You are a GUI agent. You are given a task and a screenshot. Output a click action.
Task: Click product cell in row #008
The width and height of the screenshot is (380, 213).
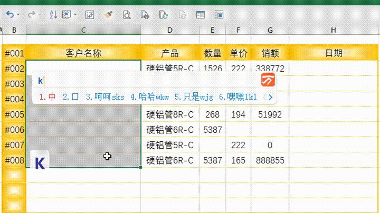tap(170, 160)
